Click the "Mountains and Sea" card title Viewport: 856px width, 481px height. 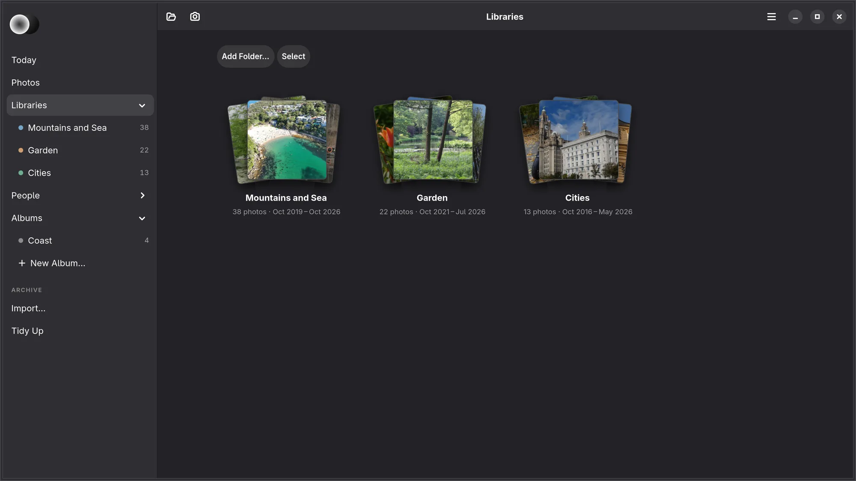click(x=286, y=198)
